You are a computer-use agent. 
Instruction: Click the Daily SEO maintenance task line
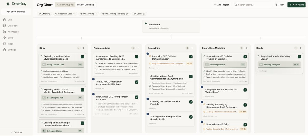(x=168, y=64)
